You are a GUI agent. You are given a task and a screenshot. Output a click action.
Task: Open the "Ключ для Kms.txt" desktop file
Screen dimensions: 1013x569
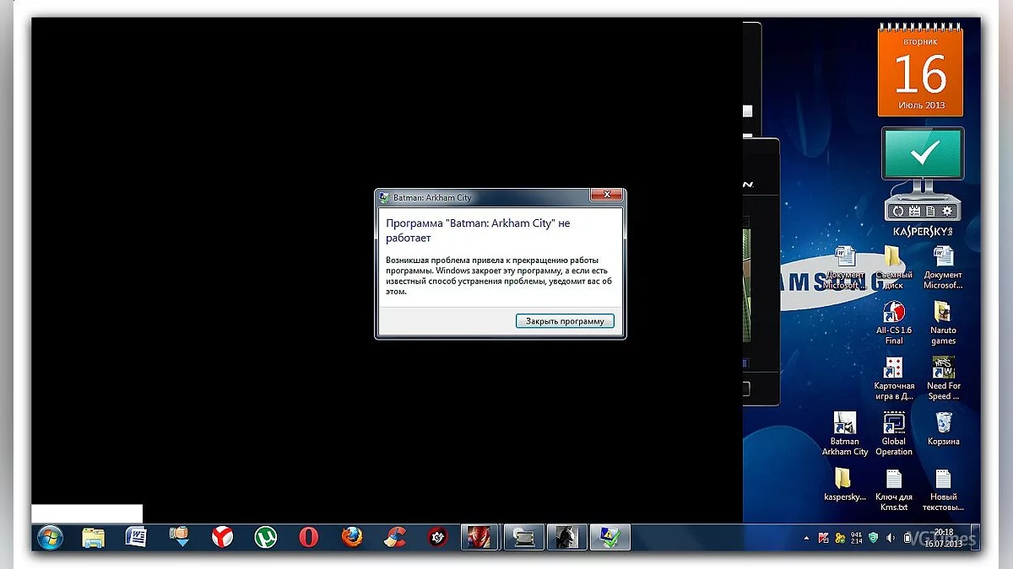(893, 490)
